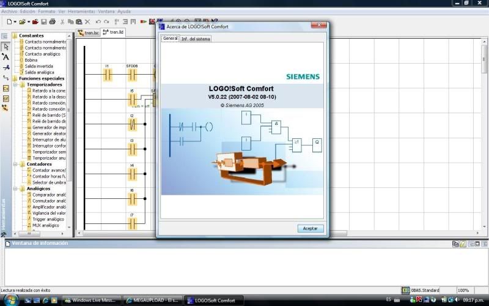Open the Edición menu
489x306 pixels.
(x=28, y=12)
